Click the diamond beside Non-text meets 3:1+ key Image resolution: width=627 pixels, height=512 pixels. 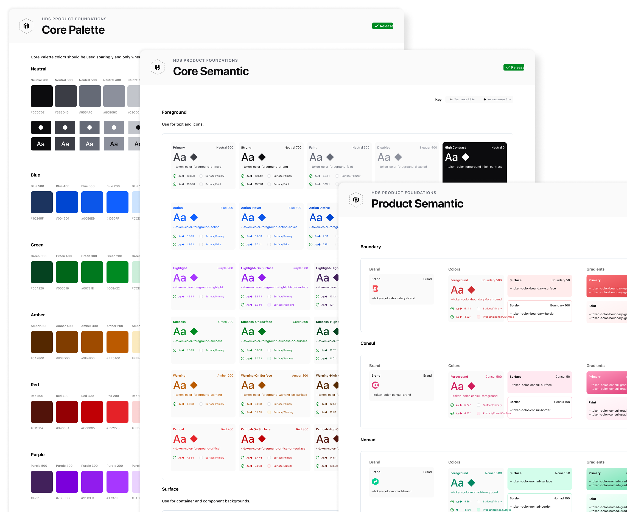484,99
